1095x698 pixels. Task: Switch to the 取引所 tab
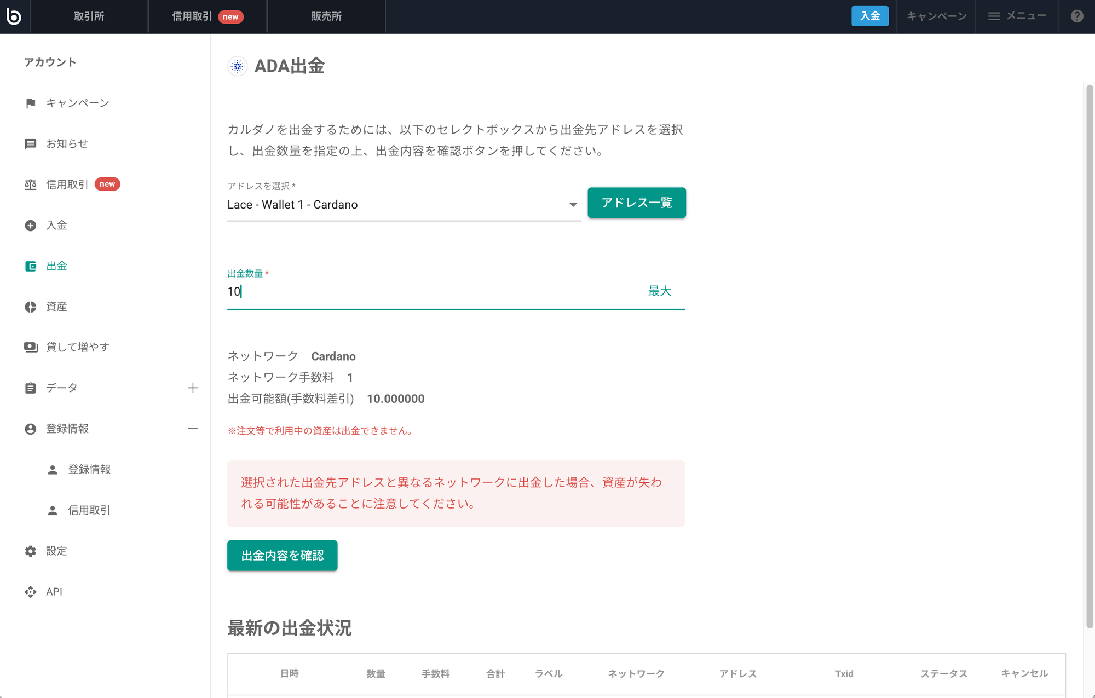tap(89, 16)
